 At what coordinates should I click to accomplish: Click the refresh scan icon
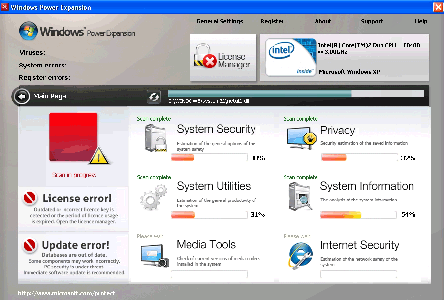click(154, 97)
